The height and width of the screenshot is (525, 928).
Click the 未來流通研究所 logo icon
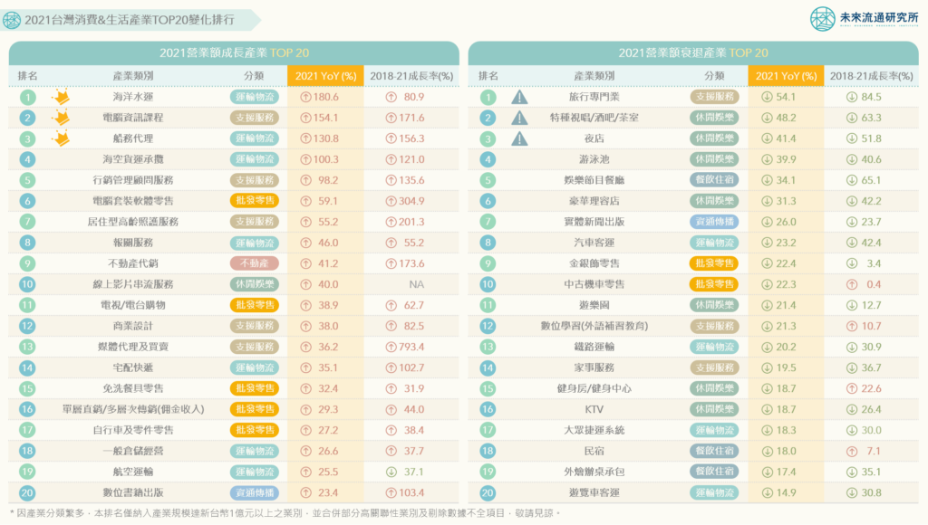822,19
